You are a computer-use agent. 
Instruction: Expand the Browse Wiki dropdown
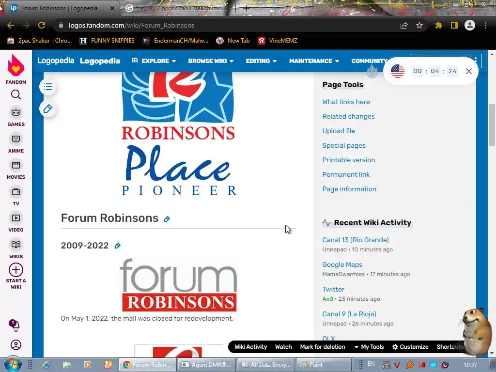click(211, 61)
